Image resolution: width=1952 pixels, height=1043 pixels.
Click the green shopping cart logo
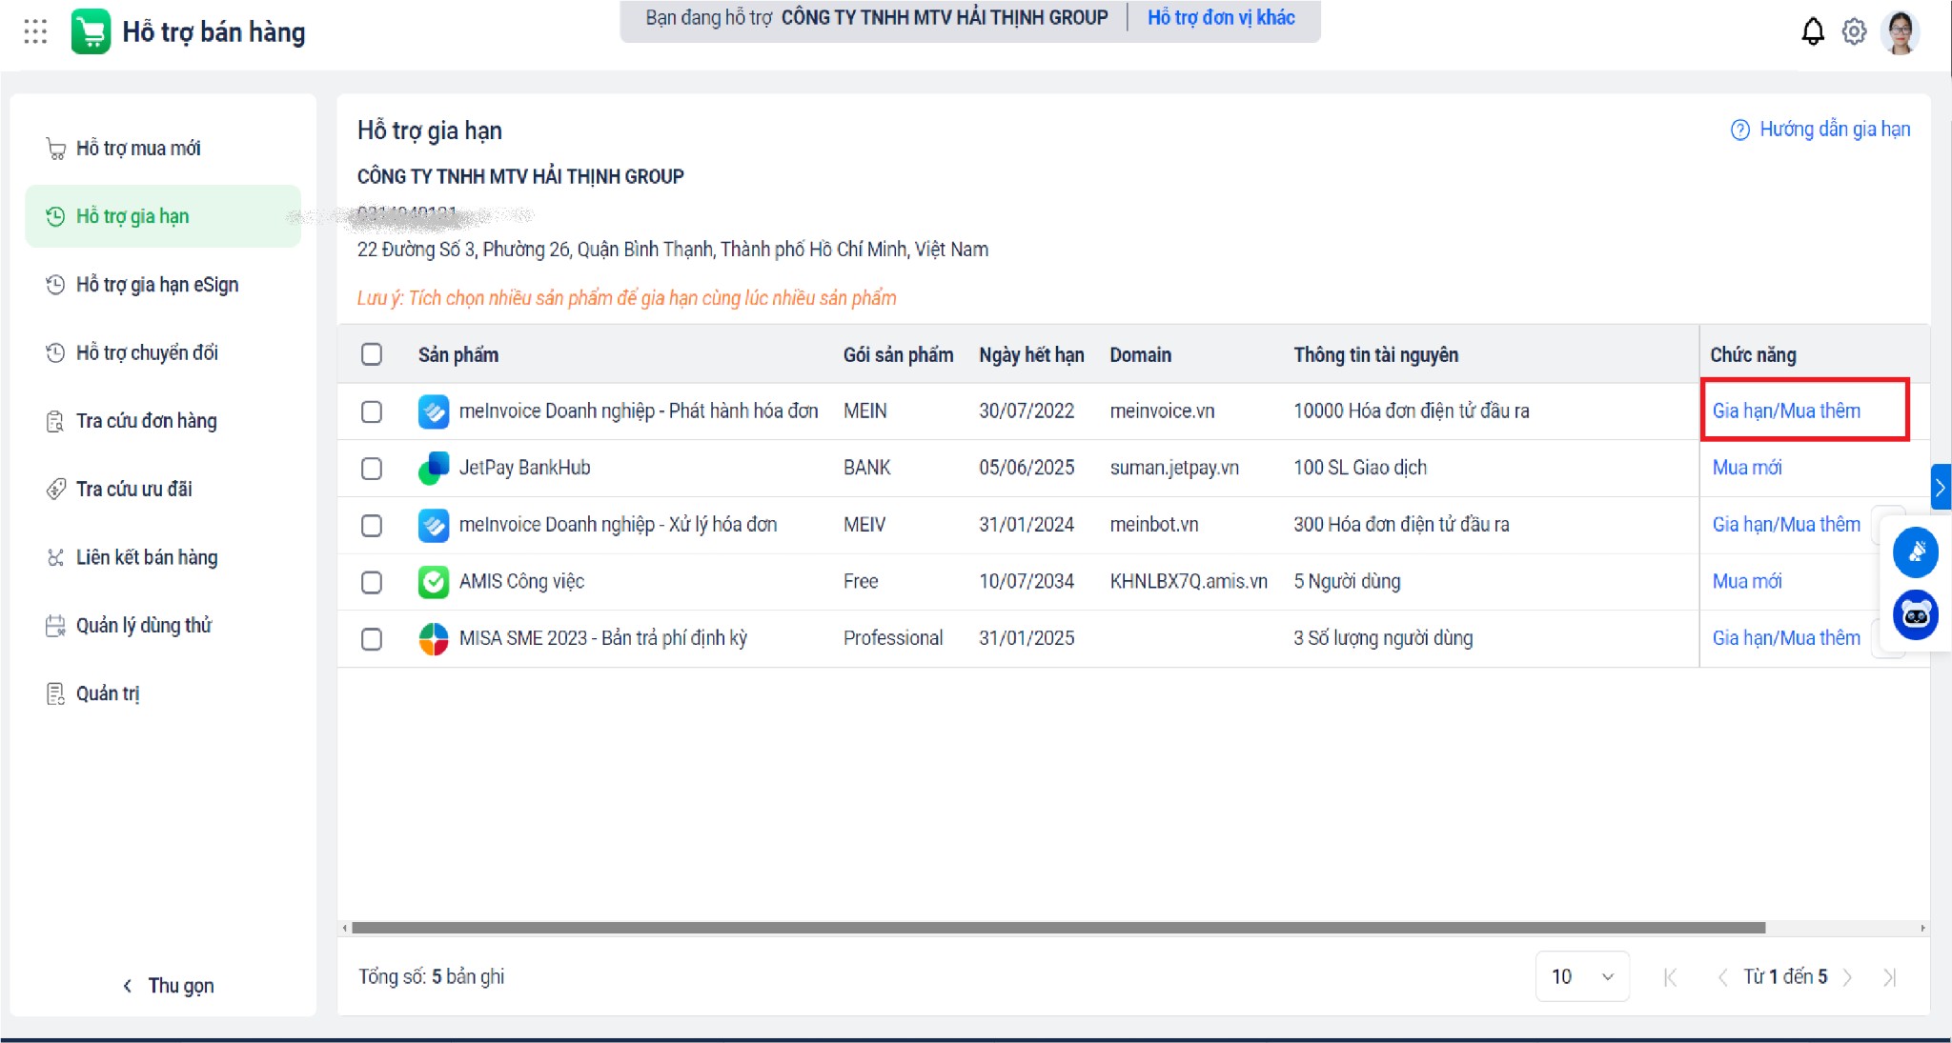[91, 31]
